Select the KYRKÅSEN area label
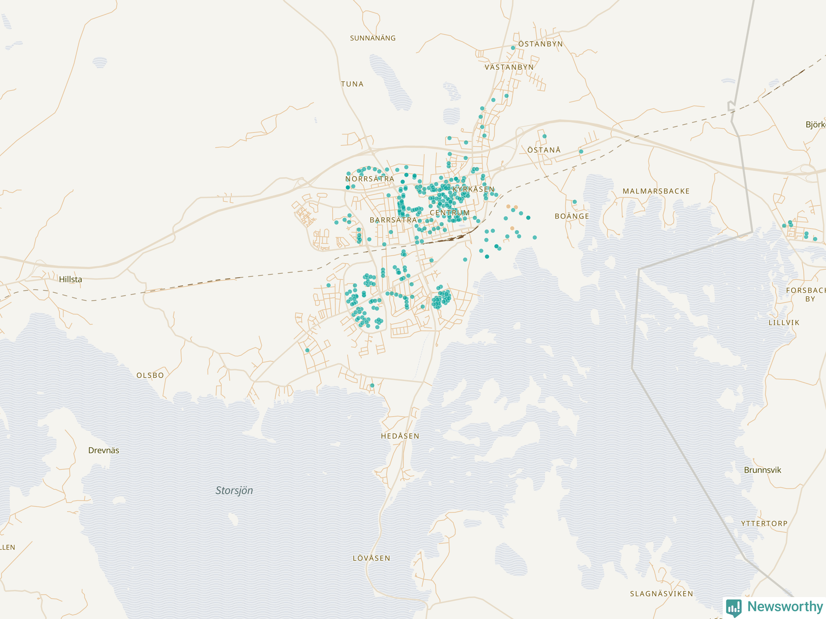Image resolution: width=826 pixels, height=619 pixels. 473,189
